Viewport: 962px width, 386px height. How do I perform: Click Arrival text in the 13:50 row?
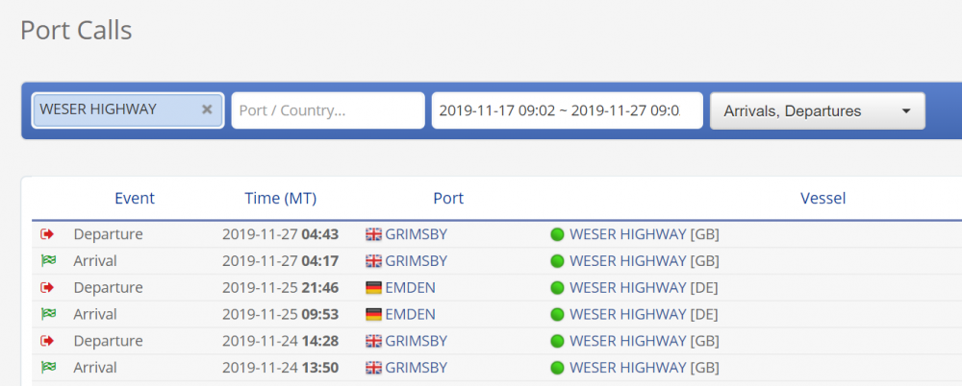point(95,368)
